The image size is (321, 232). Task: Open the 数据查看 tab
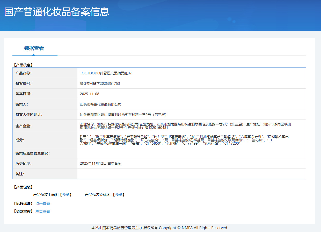coord(34,48)
